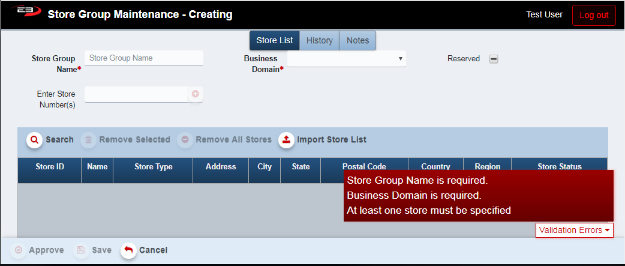Toggle the Reserved checkbox
625x266 pixels.
[494, 59]
